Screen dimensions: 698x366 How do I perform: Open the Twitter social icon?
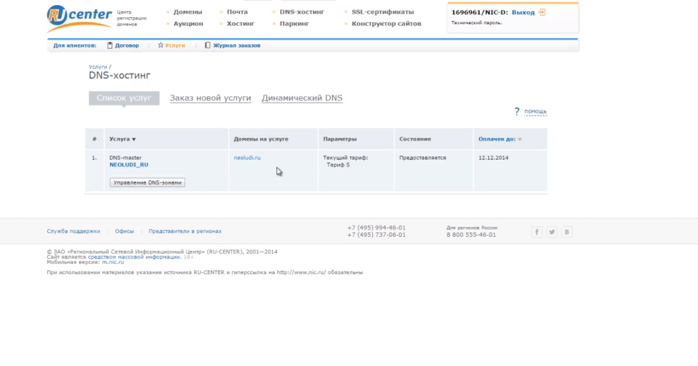pyautogui.click(x=552, y=232)
